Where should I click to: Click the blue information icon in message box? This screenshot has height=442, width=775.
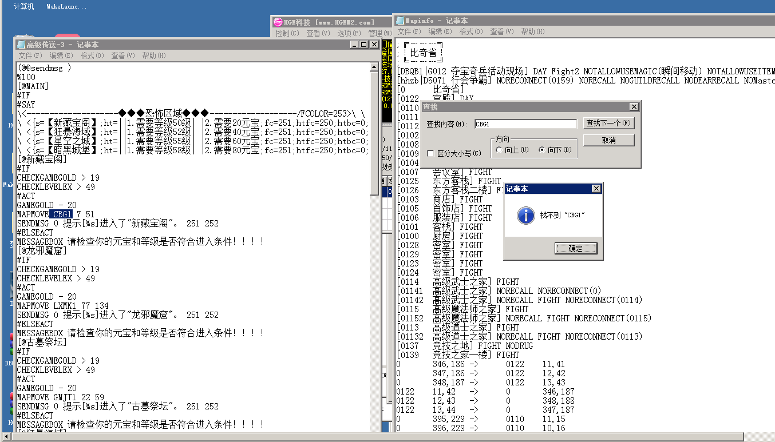tap(525, 216)
